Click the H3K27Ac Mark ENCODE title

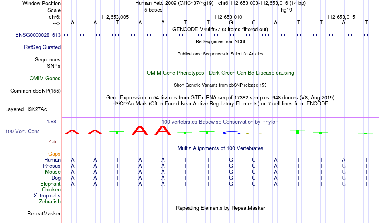[x=220, y=104]
